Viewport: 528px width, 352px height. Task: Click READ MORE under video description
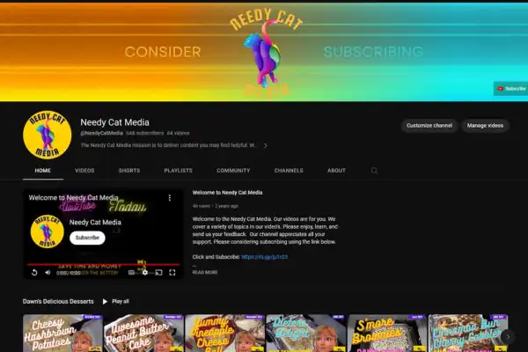tap(205, 272)
